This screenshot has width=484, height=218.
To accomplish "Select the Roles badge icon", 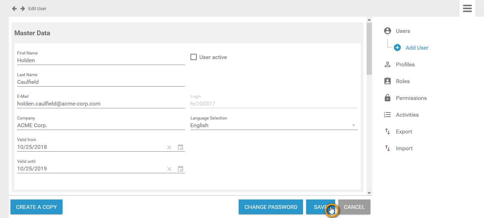I will pos(387,81).
